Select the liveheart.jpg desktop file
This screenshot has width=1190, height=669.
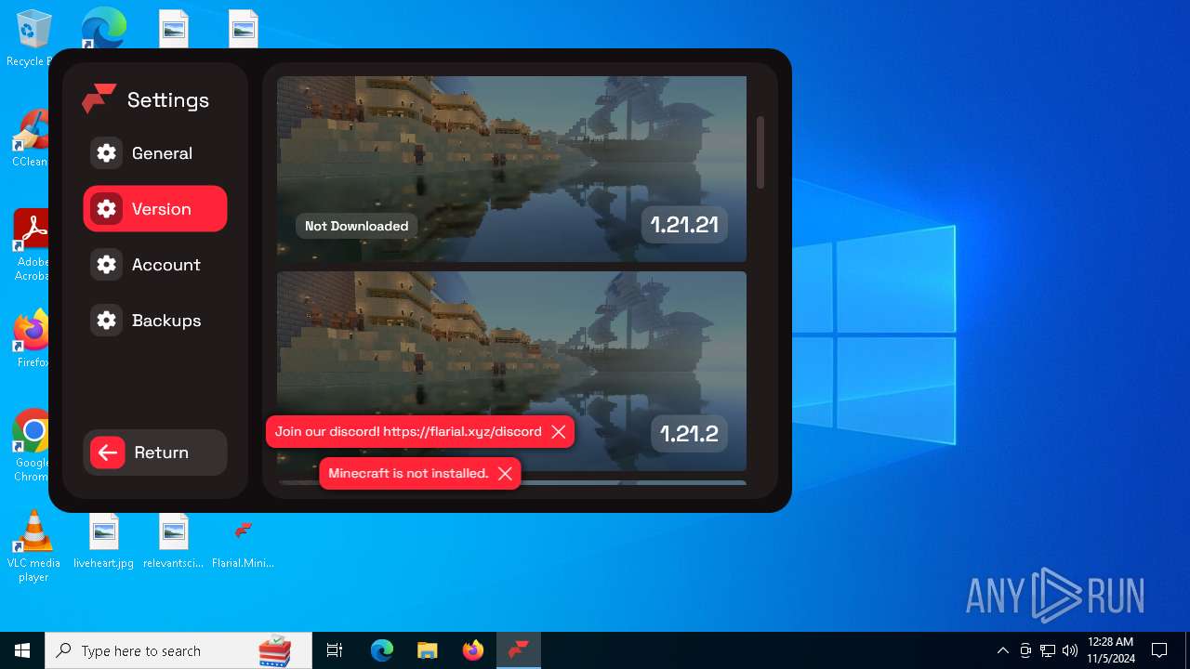[103, 541]
